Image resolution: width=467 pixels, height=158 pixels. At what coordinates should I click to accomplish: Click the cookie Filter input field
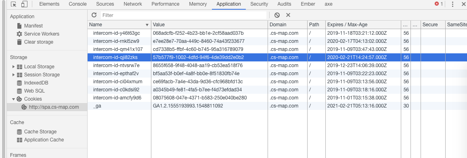[184, 15]
